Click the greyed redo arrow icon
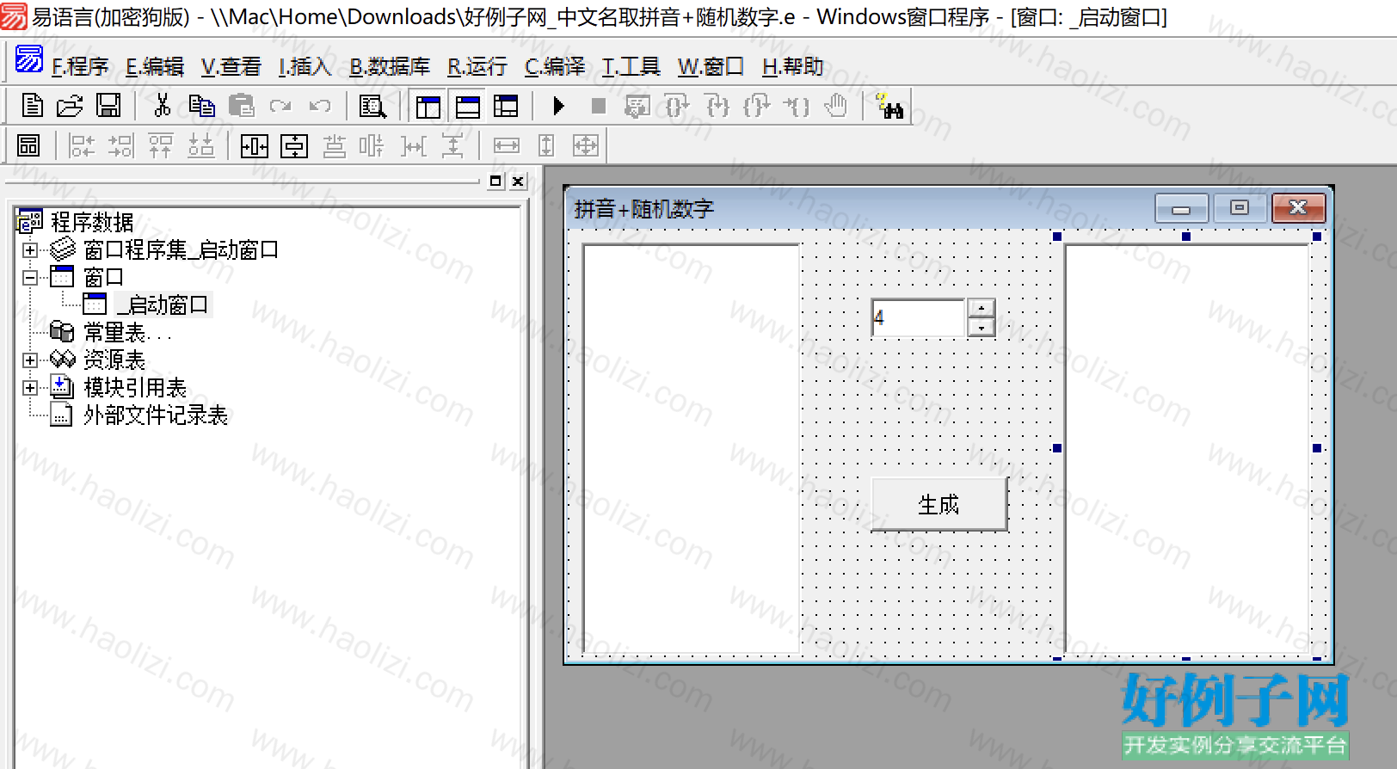 pyautogui.click(x=280, y=106)
